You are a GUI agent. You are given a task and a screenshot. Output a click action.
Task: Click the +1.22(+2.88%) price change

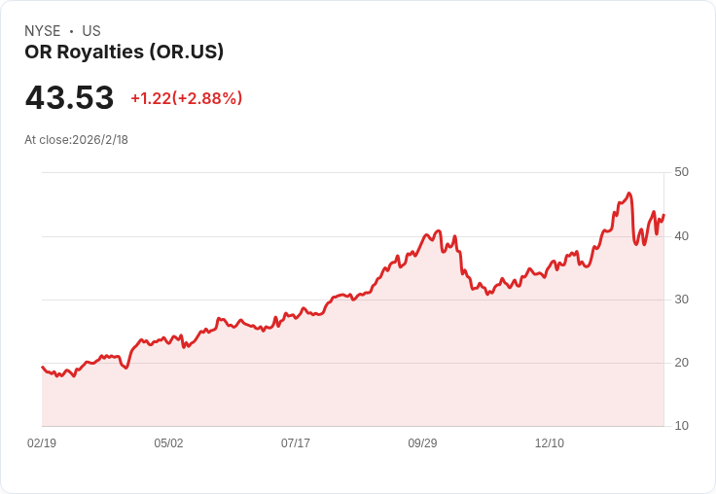(186, 98)
